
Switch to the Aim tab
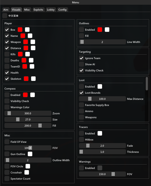pyautogui.click(x=6, y=9)
